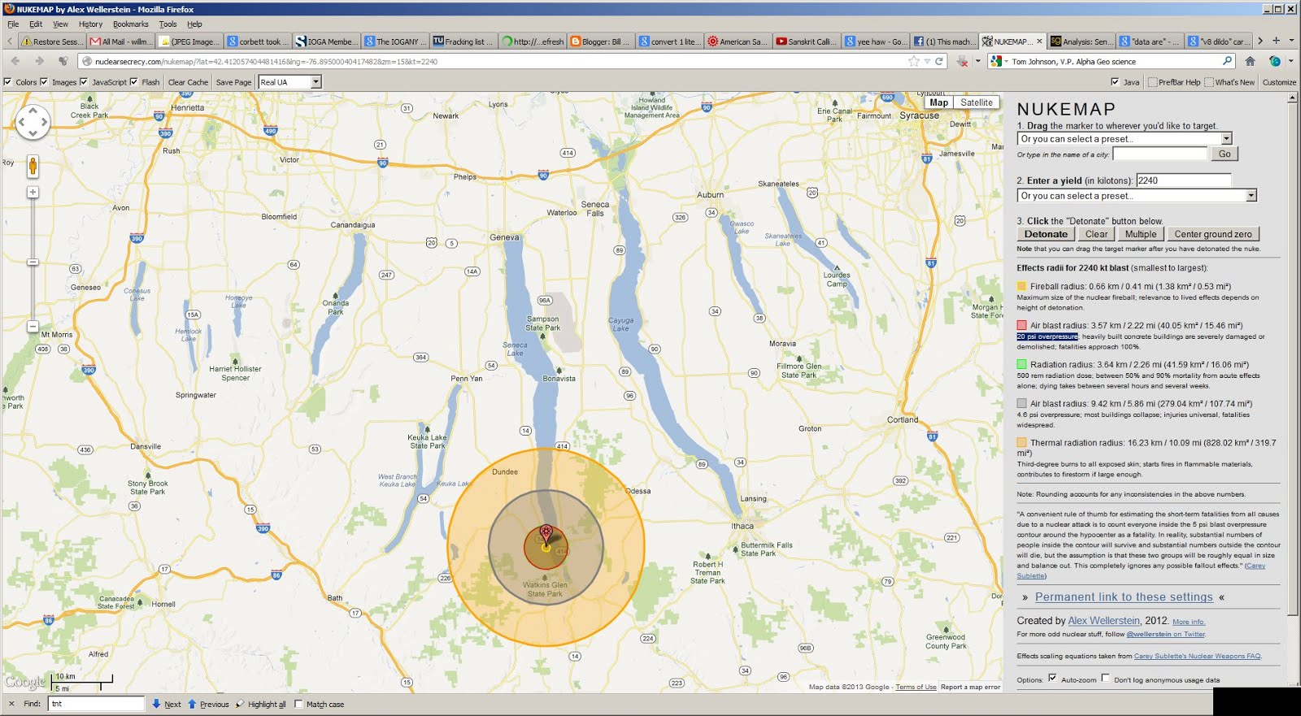
Task: Open the Real UA user agent dropdown
Action: point(289,82)
